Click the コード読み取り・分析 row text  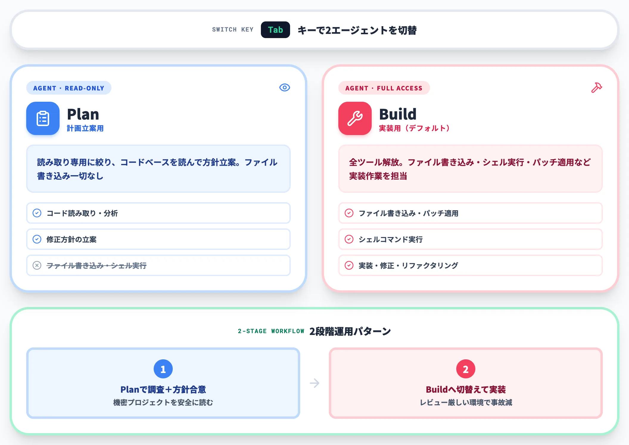82,213
